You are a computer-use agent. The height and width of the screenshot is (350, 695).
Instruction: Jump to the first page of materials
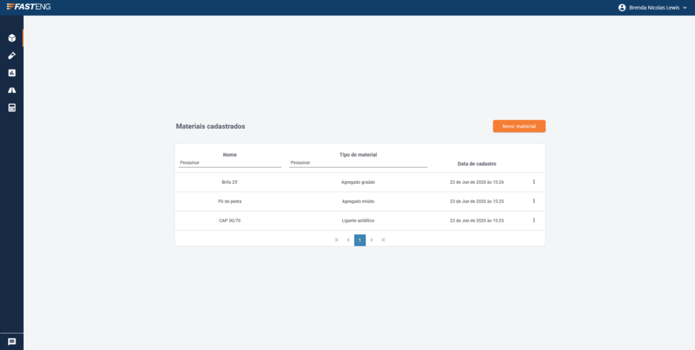click(x=337, y=239)
